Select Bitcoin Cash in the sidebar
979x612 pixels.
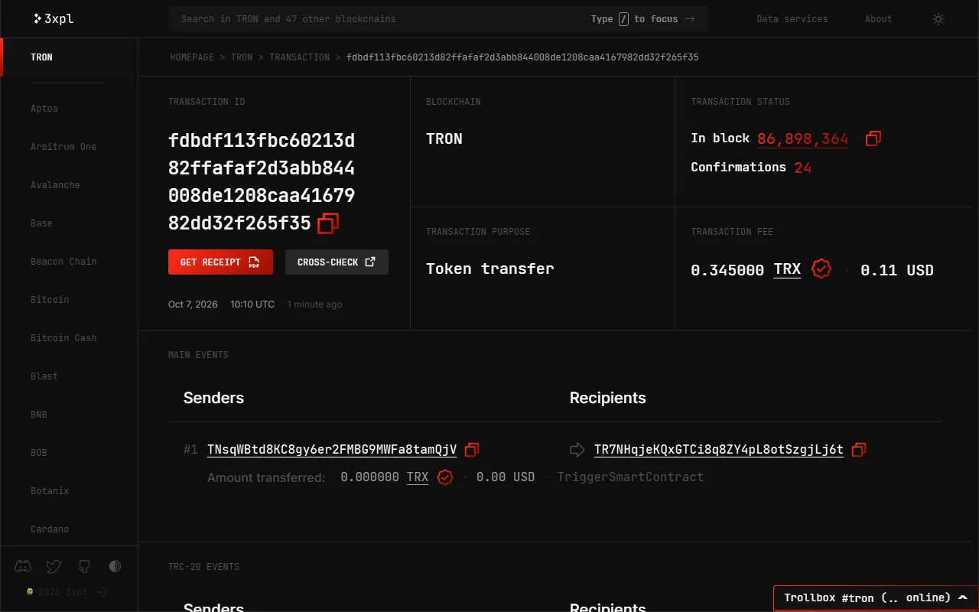click(63, 338)
